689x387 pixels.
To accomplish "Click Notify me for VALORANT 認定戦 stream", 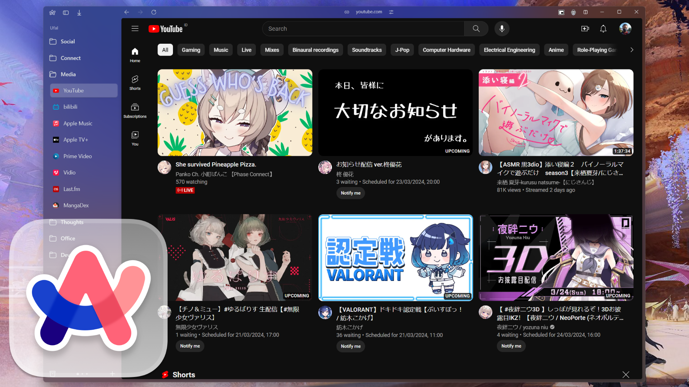I will 351,346.
